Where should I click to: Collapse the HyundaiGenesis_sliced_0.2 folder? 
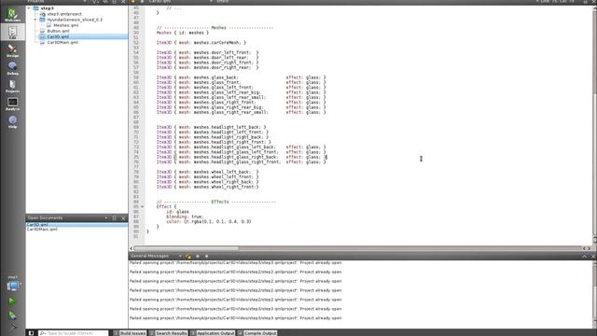click(35, 20)
